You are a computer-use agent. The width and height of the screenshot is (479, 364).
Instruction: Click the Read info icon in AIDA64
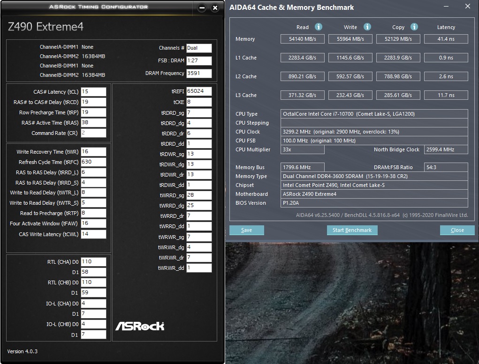click(318, 27)
